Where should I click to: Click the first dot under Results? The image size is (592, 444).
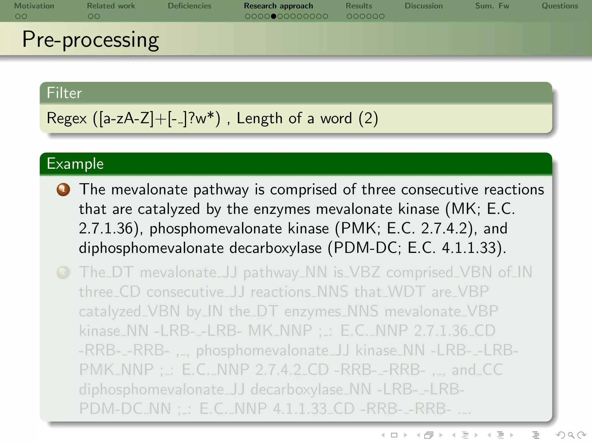(x=349, y=16)
